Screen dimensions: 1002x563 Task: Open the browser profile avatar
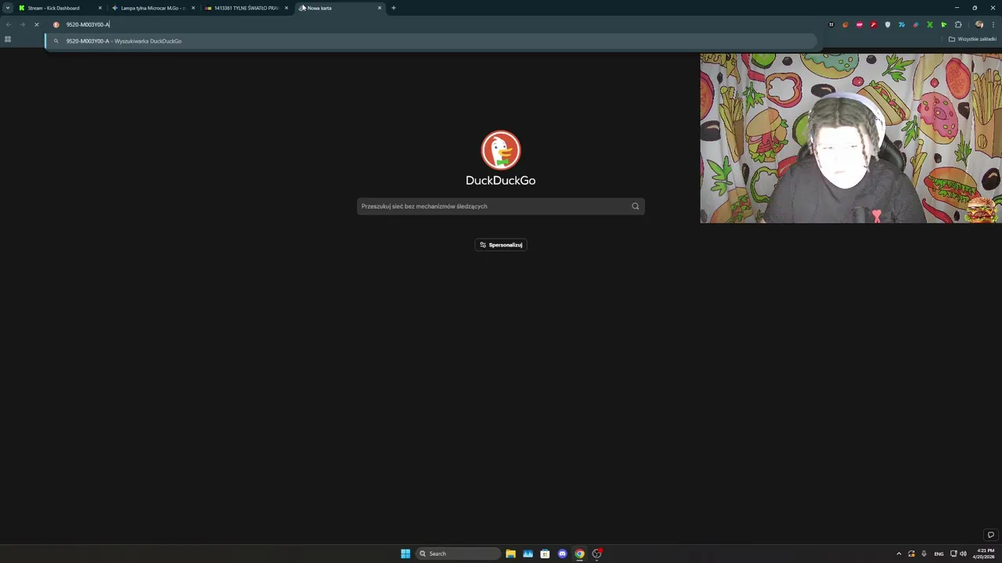point(979,24)
